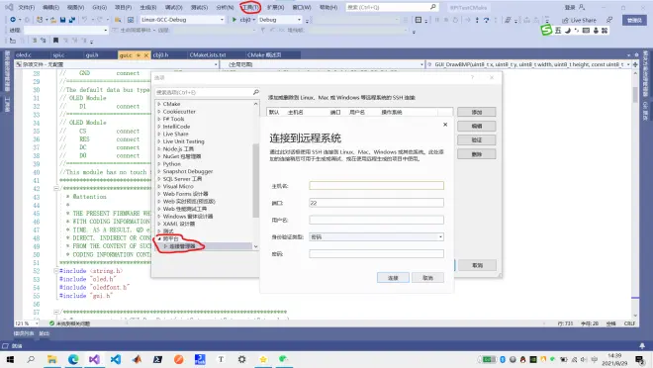
Task: Open the 工具(T) menu
Action: [x=250, y=8]
